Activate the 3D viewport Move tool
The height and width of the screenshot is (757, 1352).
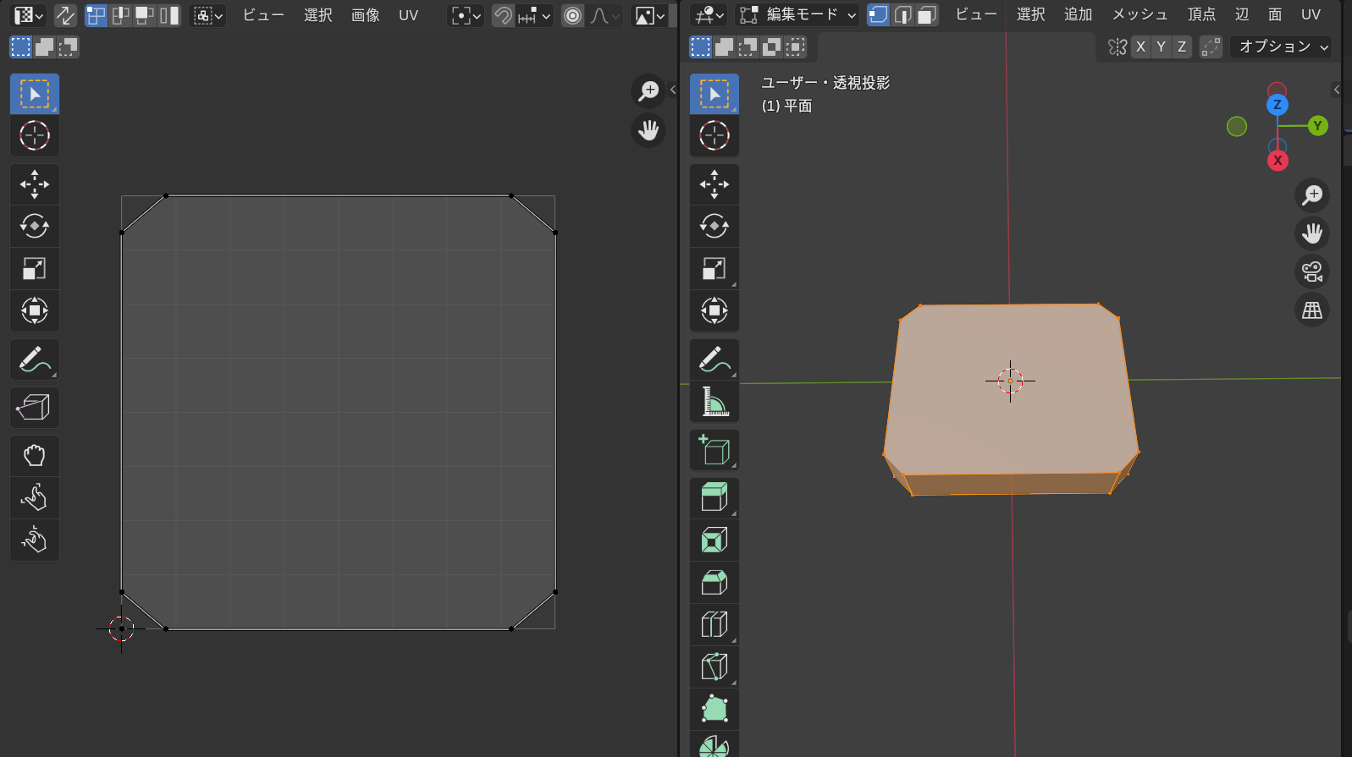coord(715,184)
